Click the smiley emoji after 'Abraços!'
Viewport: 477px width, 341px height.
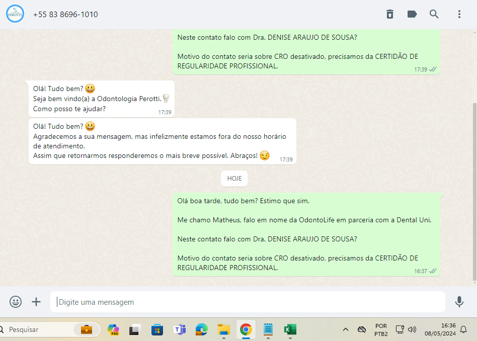pyautogui.click(x=265, y=155)
